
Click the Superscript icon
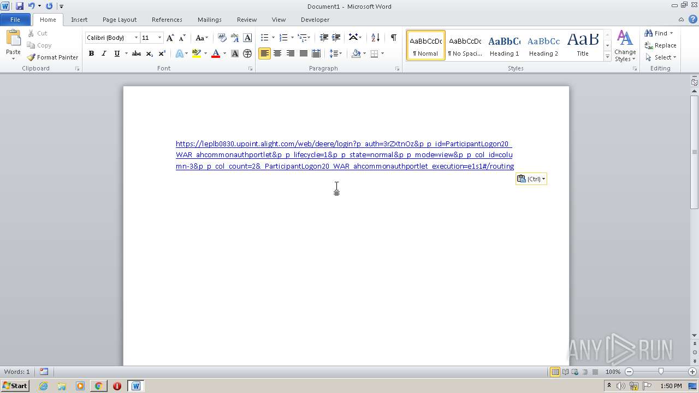coord(162,53)
